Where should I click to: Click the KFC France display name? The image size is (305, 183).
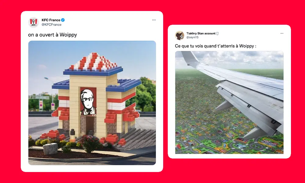pyautogui.click(x=51, y=20)
